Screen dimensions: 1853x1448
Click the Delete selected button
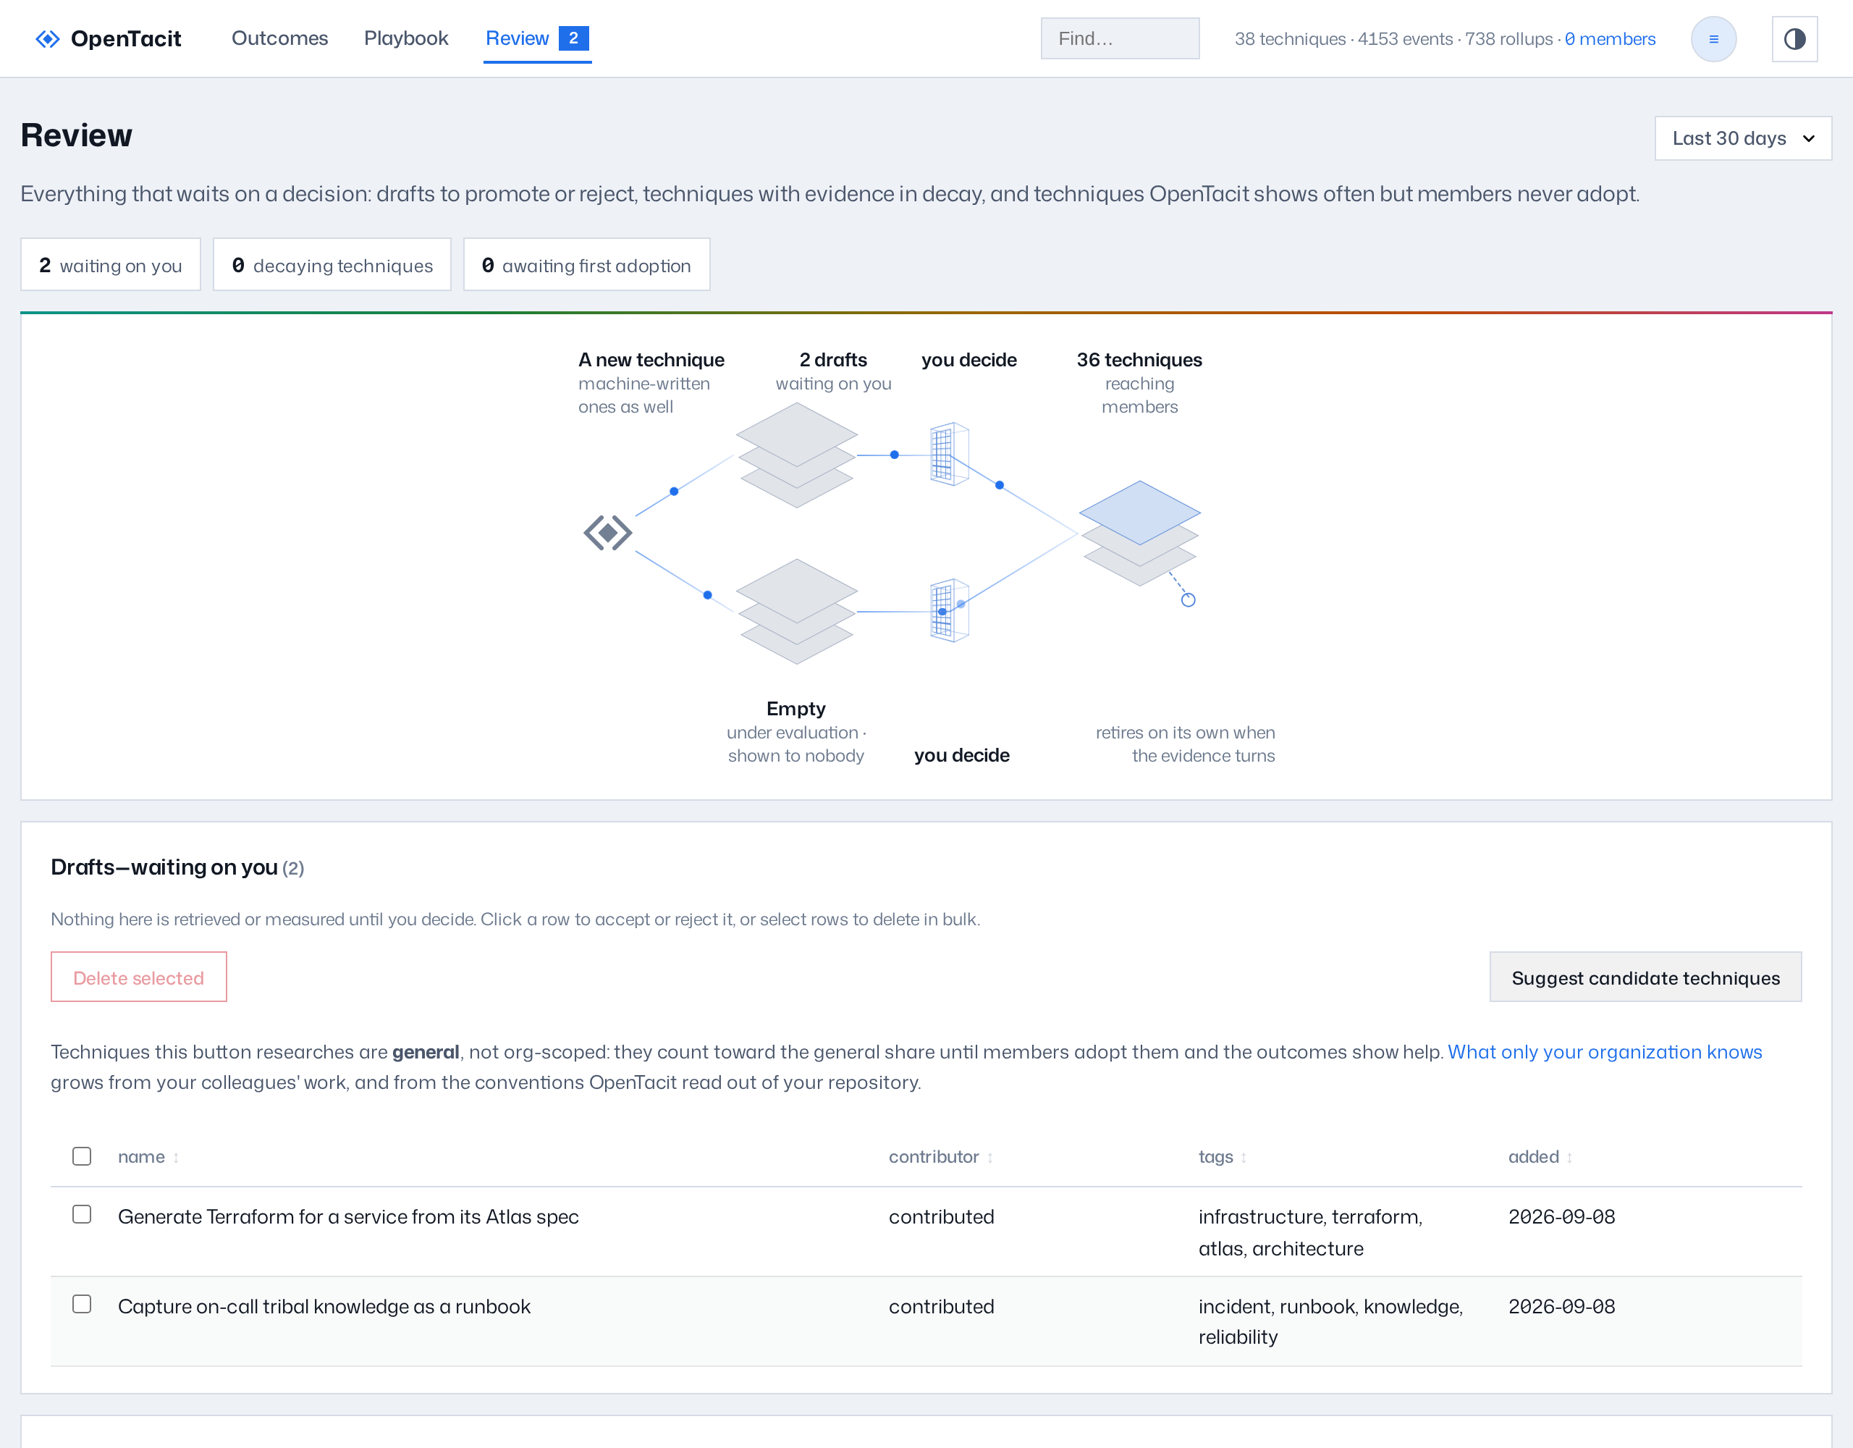(138, 977)
